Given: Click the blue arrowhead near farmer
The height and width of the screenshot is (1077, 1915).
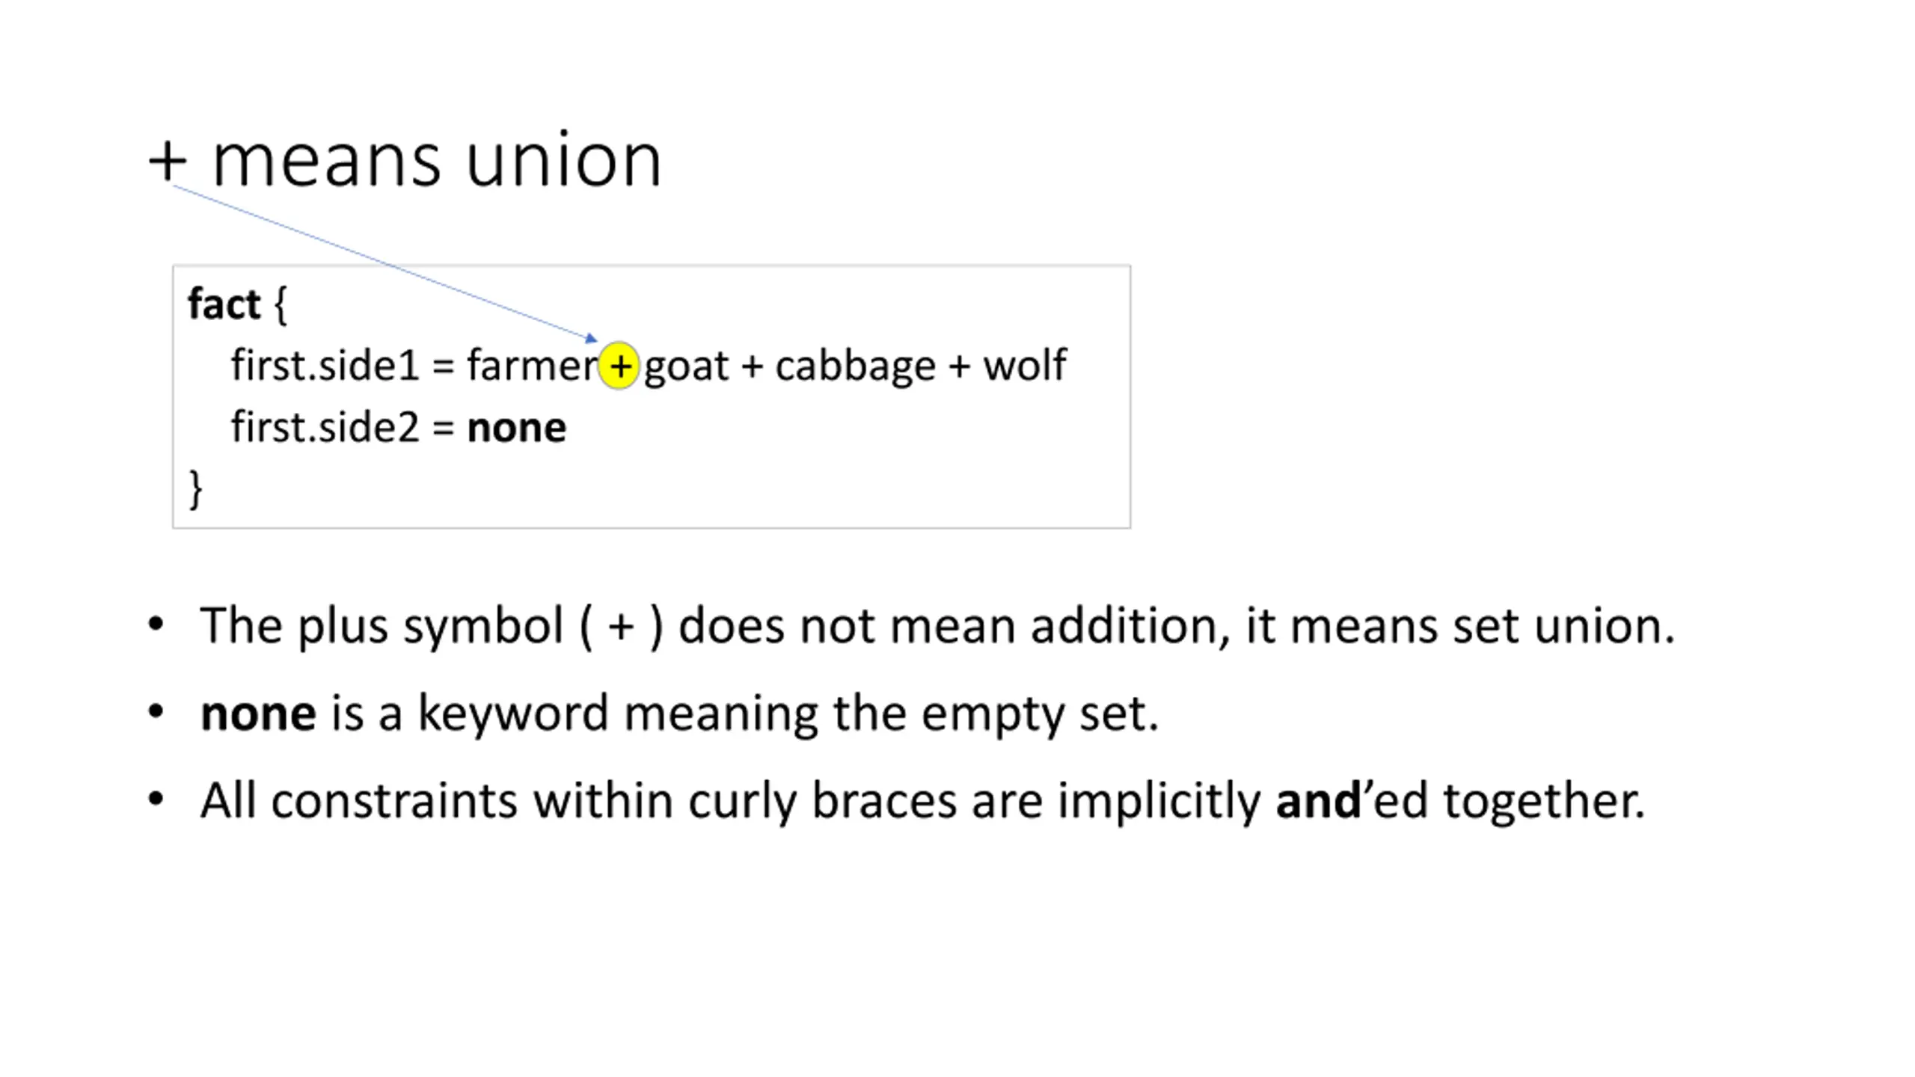Looking at the screenshot, I should [x=591, y=339].
